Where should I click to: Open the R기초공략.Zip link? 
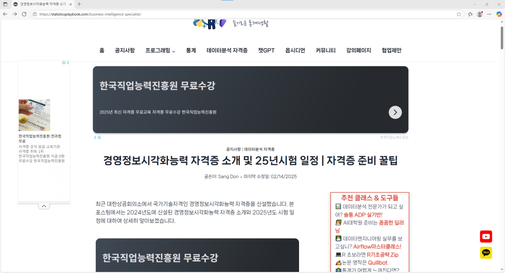[383, 255]
